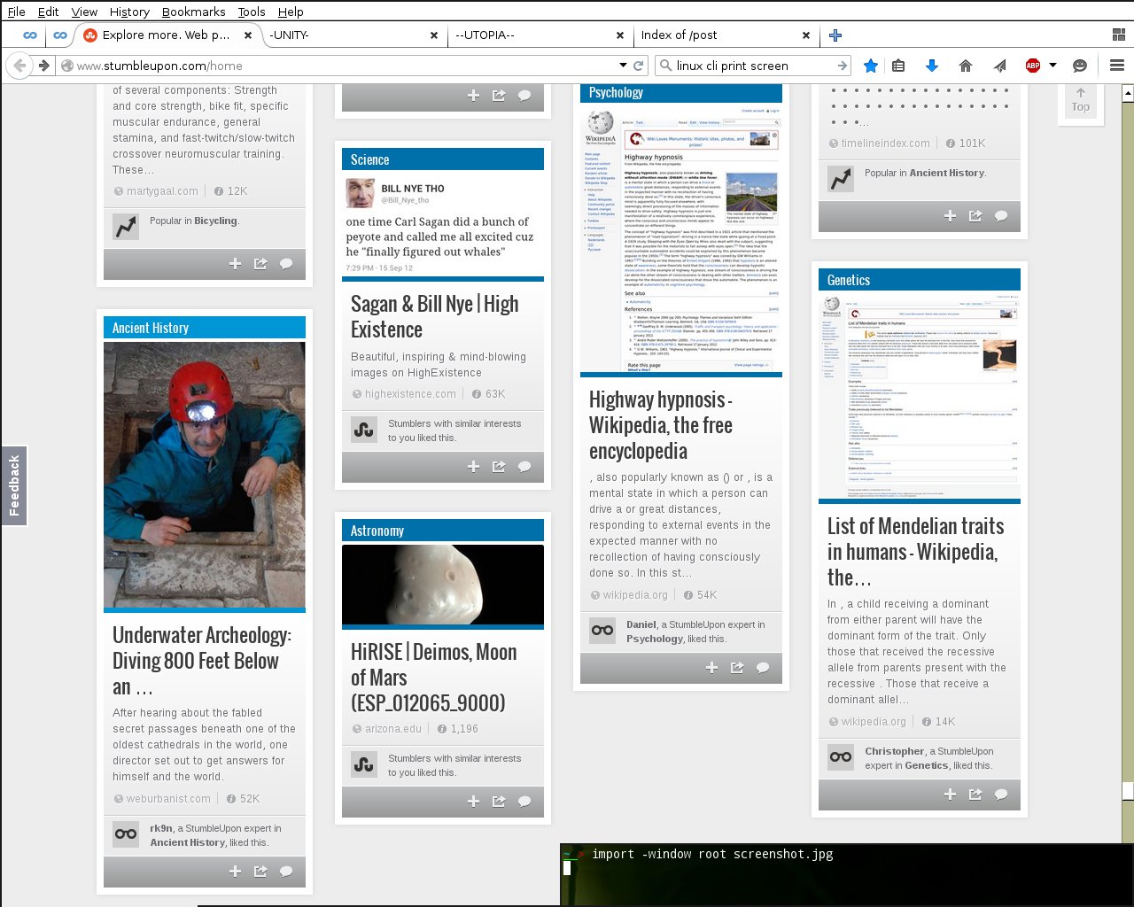Go to the home page icon

966,66
